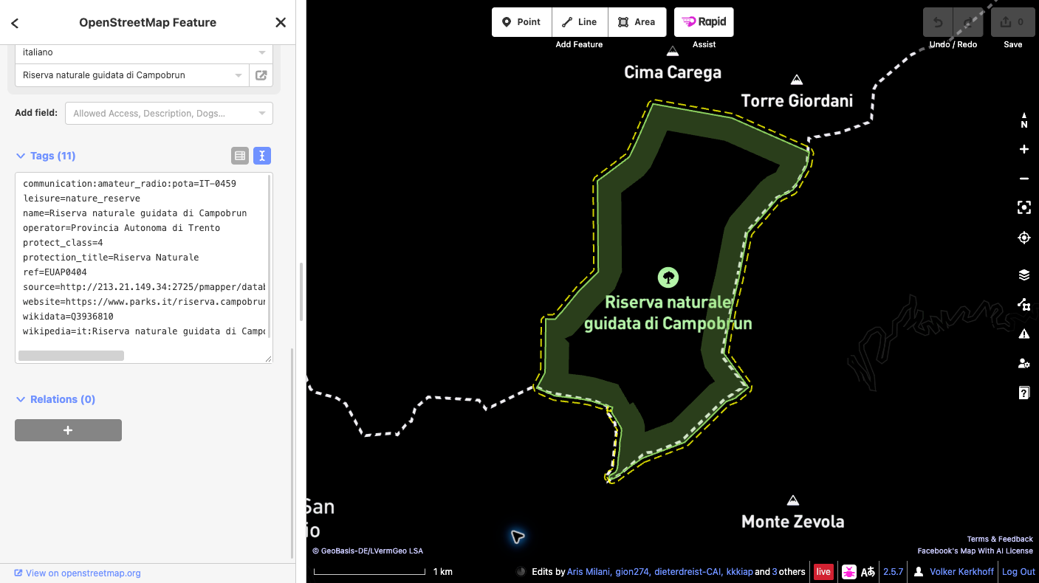Open kkkiap's contributor profile
Image resolution: width=1039 pixels, height=583 pixels.
pyautogui.click(x=740, y=572)
